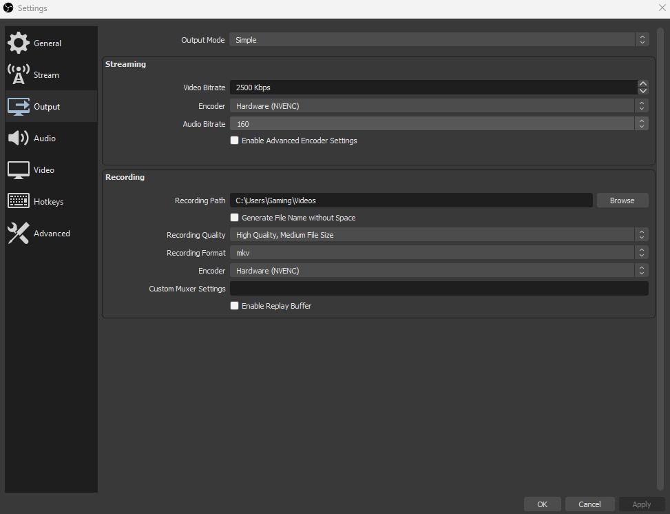The width and height of the screenshot is (670, 514).
Task: Click the Output monitor arrow icon
Action: click(x=19, y=106)
